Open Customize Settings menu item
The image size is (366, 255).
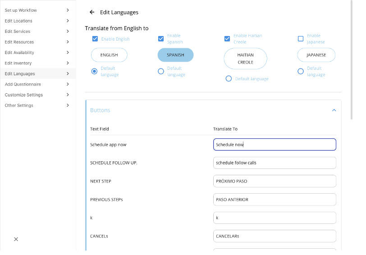(38, 95)
